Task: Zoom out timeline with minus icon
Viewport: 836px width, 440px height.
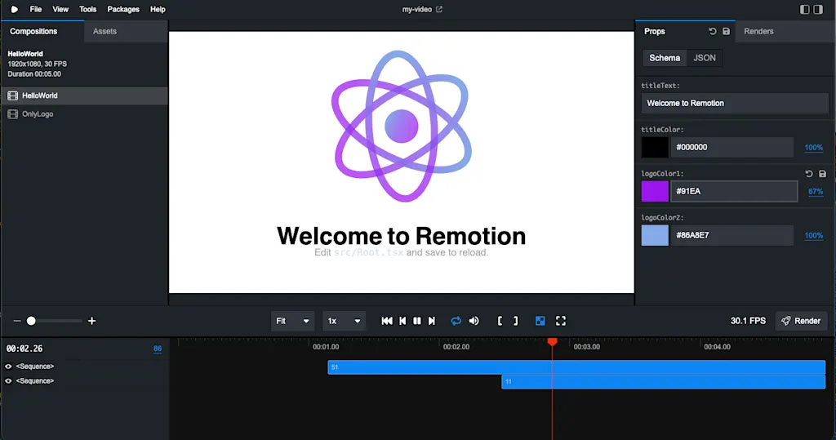Action: pyautogui.click(x=17, y=321)
